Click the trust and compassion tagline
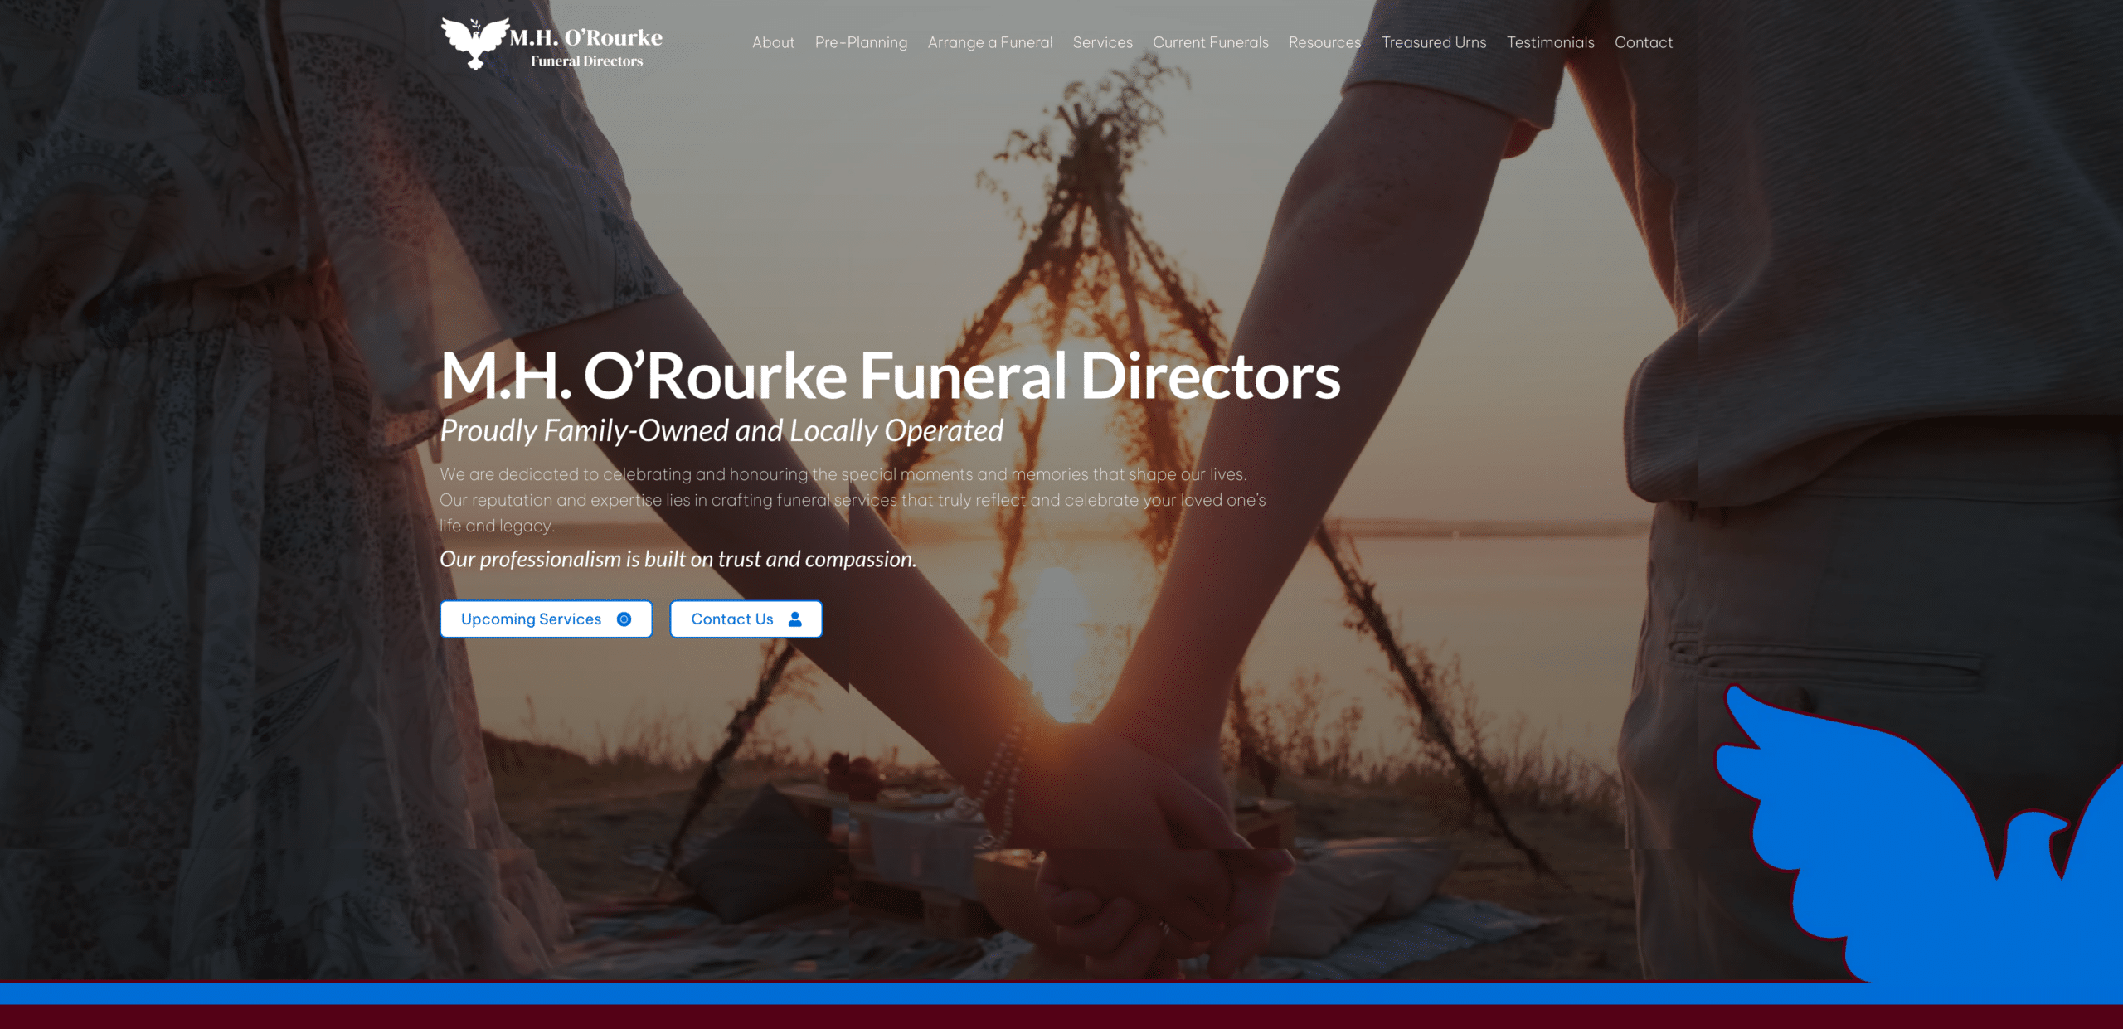Image resolution: width=2123 pixels, height=1029 pixels. [x=678, y=560]
